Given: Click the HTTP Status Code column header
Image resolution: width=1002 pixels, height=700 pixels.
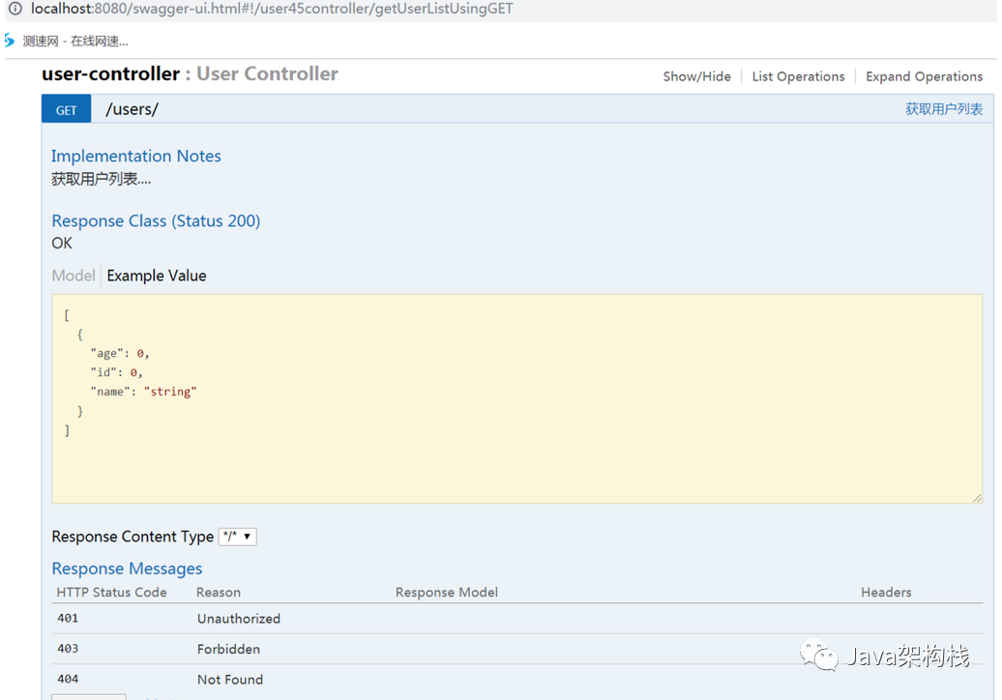Looking at the screenshot, I should click(x=112, y=592).
